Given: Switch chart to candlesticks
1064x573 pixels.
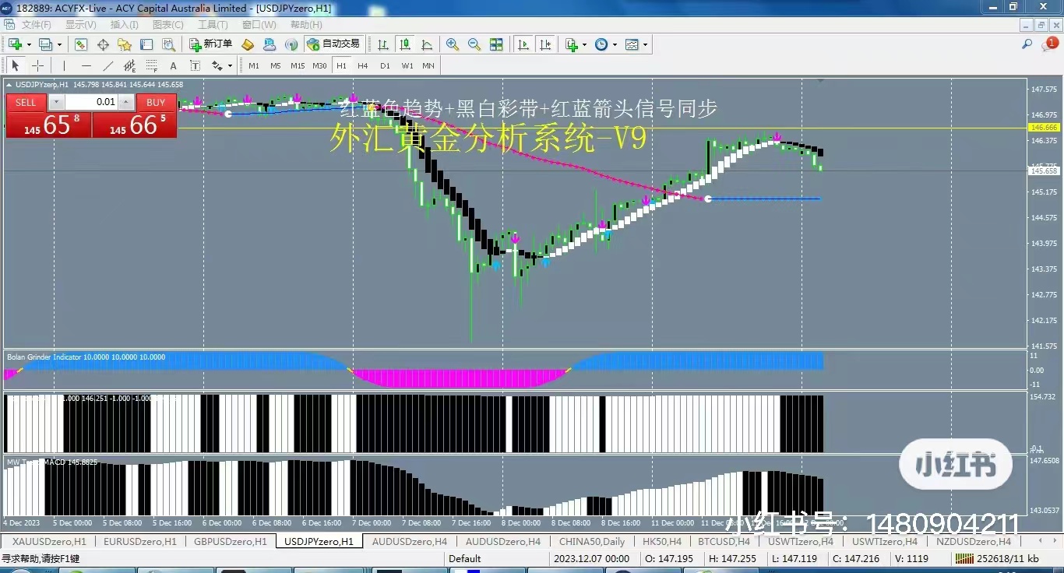Looking at the screenshot, I should click(405, 44).
